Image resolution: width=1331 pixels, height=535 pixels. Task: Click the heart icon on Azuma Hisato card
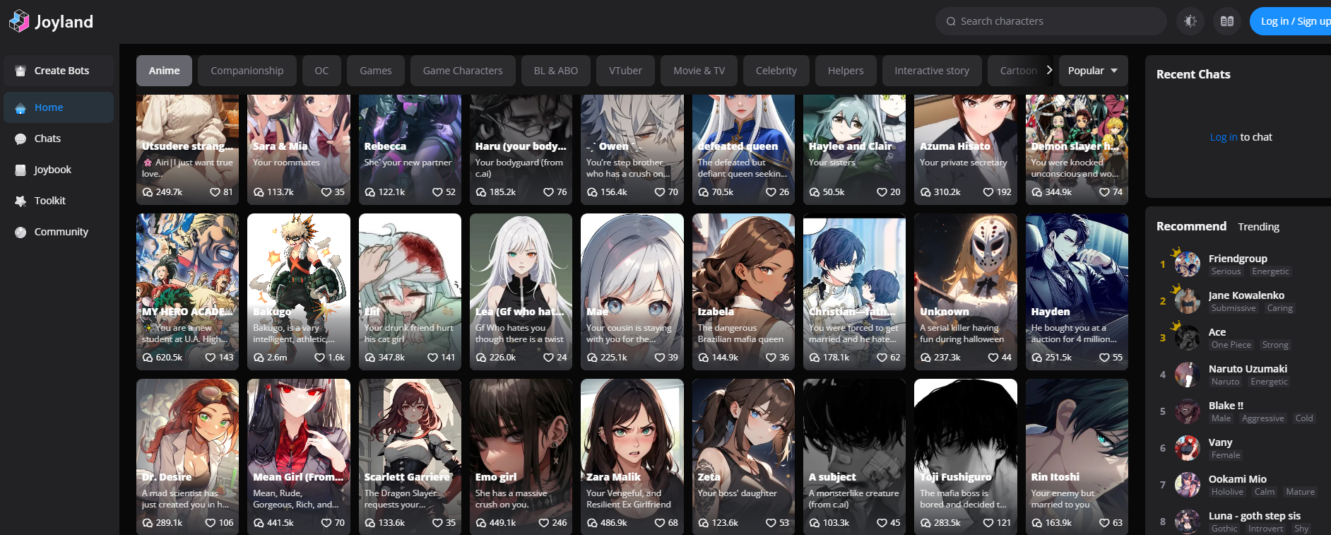coord(988,192)
